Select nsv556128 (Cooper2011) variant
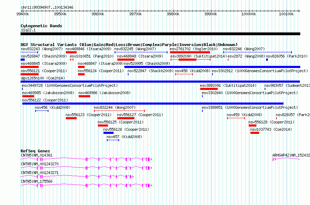310x205 pixels. [271, 122]
